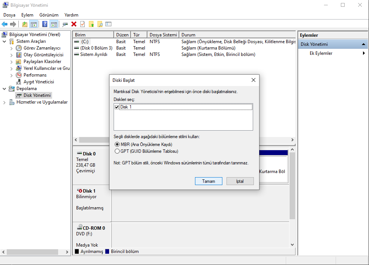Click the tree pane scroll right arrow

click(x=67, y=252)
